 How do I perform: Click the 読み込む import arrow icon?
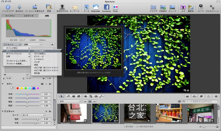(19, 7)
